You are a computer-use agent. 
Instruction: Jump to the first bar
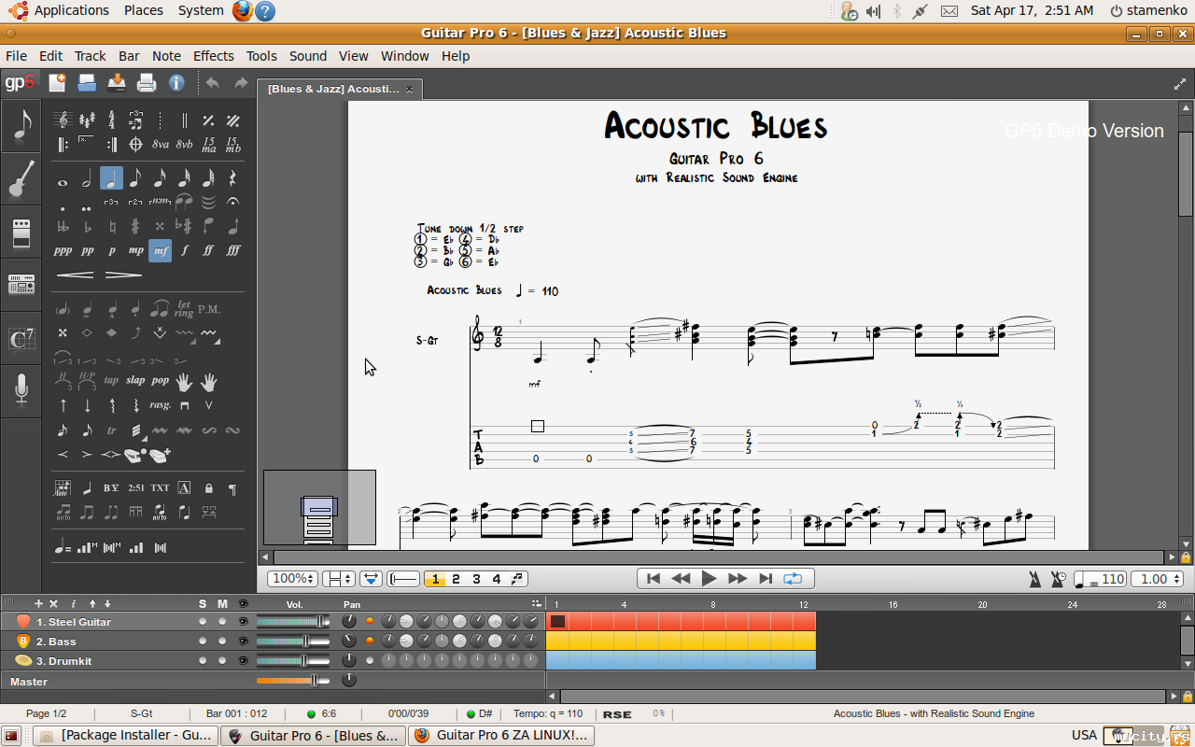tap(654, 579)
